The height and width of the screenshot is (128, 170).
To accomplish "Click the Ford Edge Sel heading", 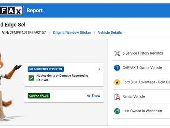I will [13, 24].
